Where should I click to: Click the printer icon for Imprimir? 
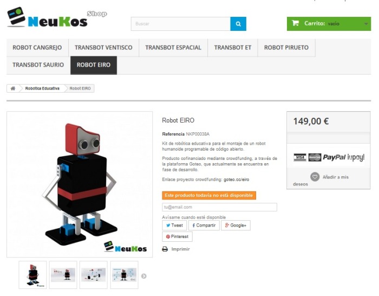pos(165,249)
